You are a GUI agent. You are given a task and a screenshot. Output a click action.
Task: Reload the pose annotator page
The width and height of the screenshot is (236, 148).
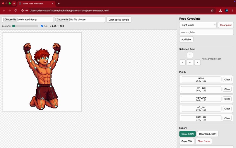pyautogui.click(x=16, y=11)
